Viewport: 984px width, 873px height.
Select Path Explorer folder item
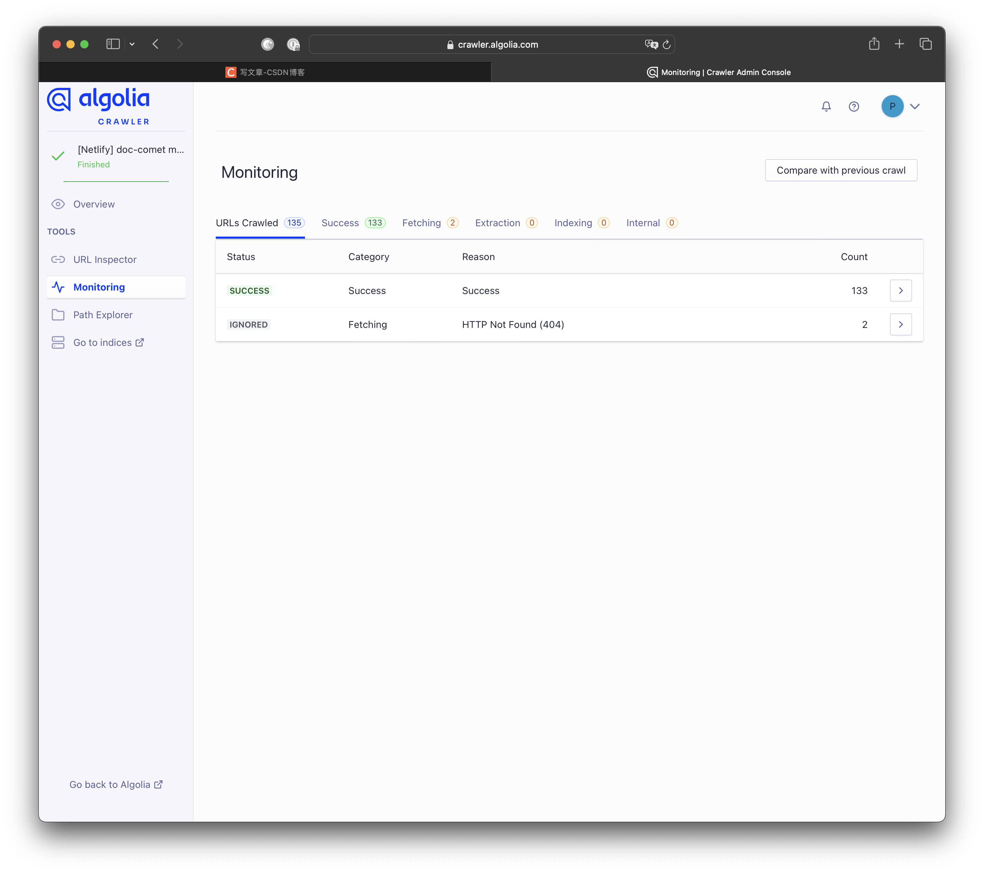[x=103, y=315]
